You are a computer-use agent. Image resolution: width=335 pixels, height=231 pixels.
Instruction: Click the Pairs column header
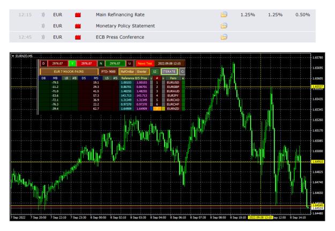tap(173, 78)
